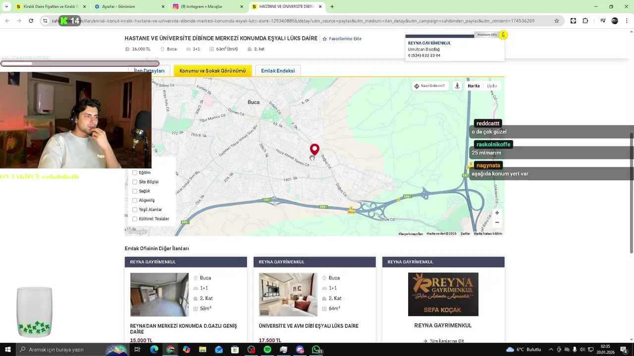Open Task View on taskbar
The width and height of the screenshot is (634, 356).
pos(137,350)
